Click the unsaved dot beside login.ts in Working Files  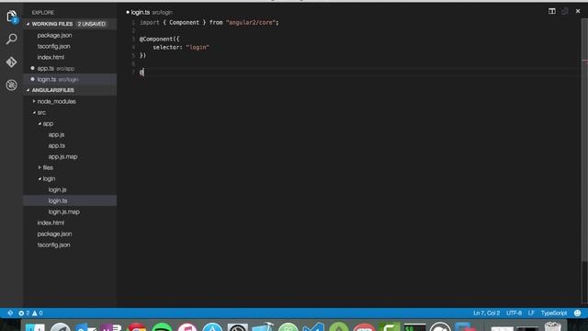click(32, 79)
